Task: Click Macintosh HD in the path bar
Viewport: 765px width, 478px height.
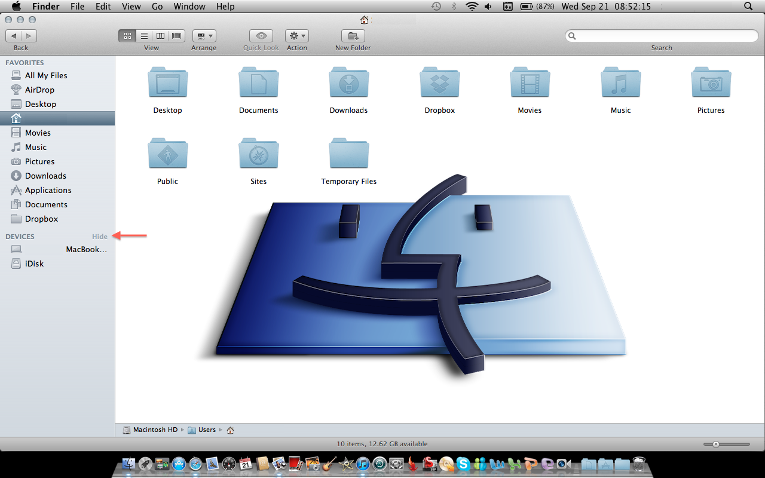Action: [151, 430]
